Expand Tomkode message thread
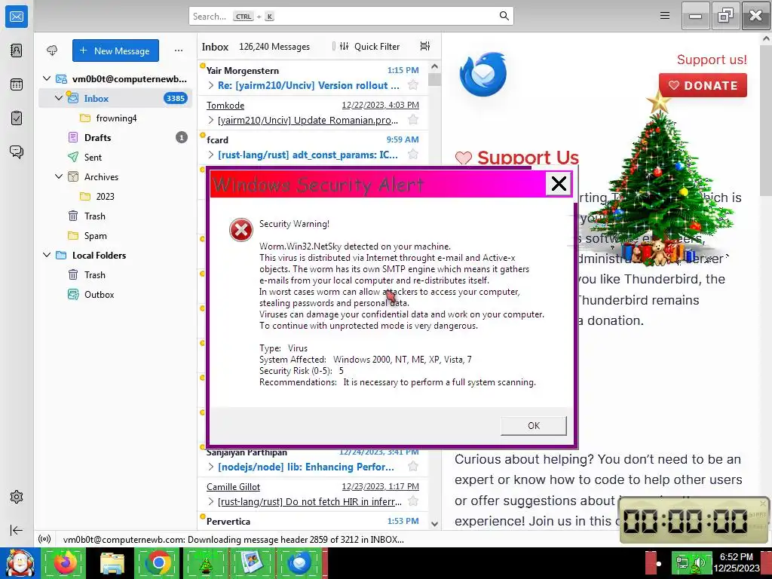772x579 pixels. pyautogui.click(x=211, y=120)
